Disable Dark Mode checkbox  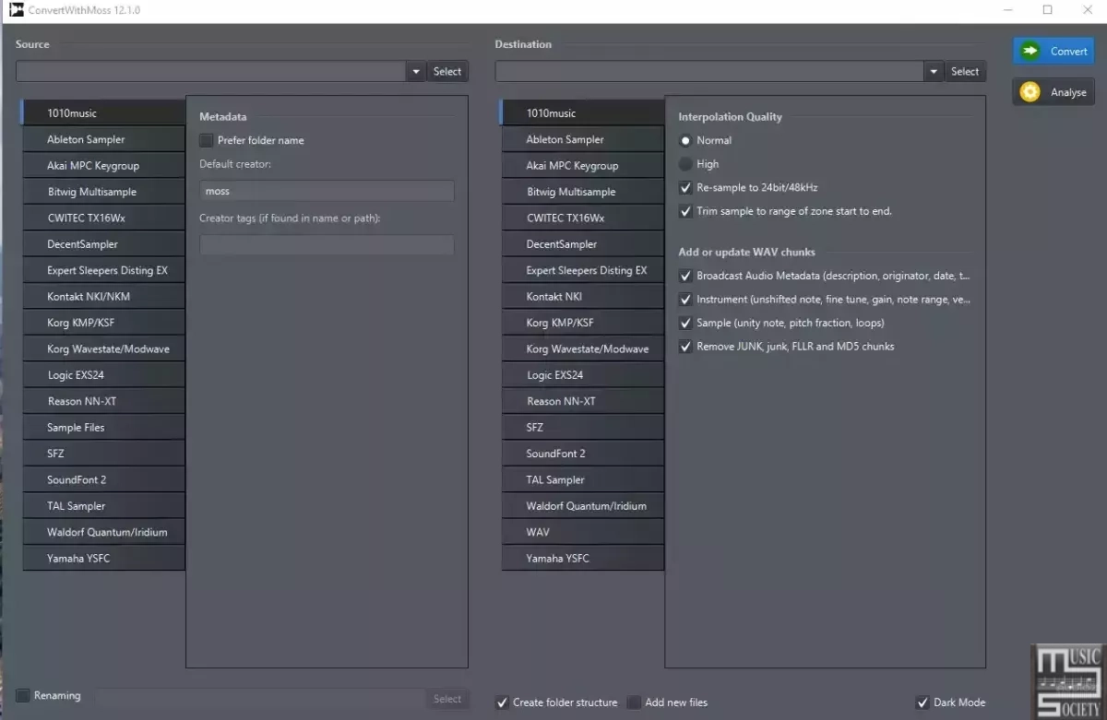[922, 702]
